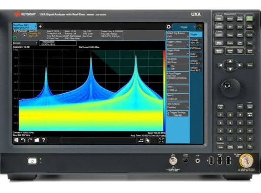Open the file folder icon in the bottom bar

coord(37,140)
